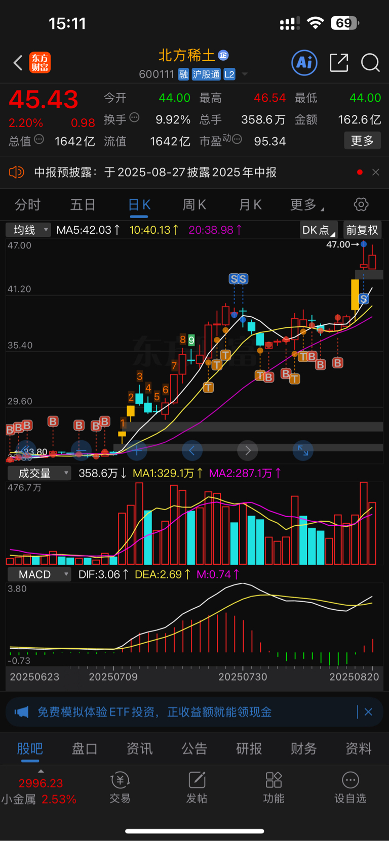Open the search magnifier icon
The width and height of the screenshot is (389, 841).
pyautogui.click(x=370, y=63)
